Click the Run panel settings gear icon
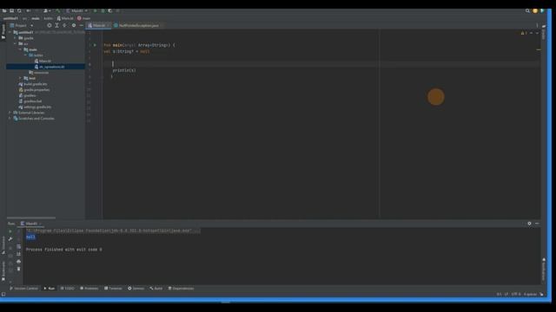This screenshot has height=312, width=556. click(529, 224)
